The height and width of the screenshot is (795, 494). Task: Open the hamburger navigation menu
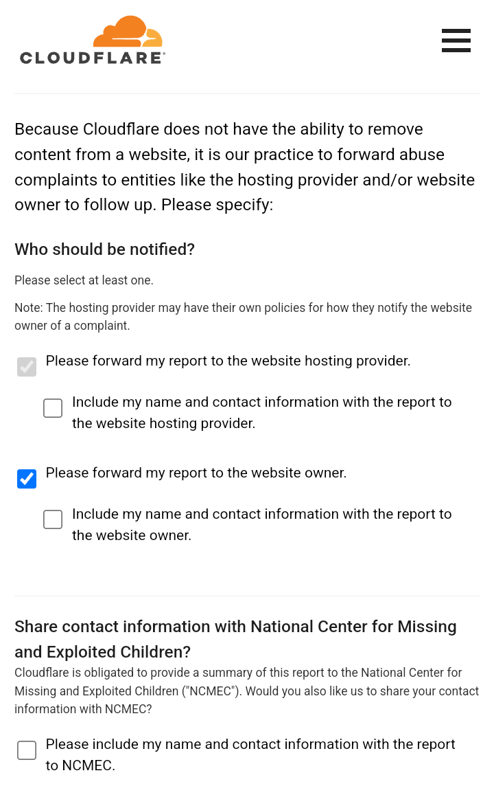pyautogui.click(x=456, y=41)
